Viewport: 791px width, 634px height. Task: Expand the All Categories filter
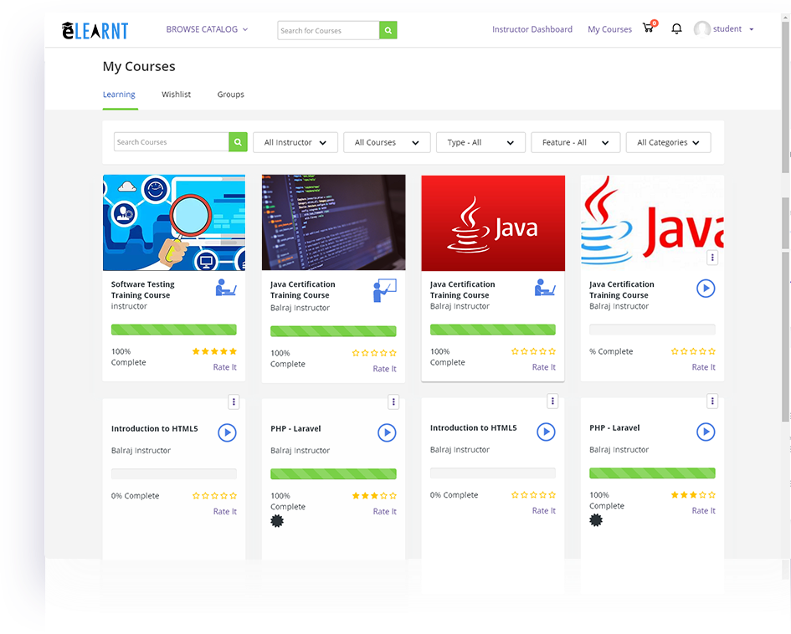click(668, 142)
